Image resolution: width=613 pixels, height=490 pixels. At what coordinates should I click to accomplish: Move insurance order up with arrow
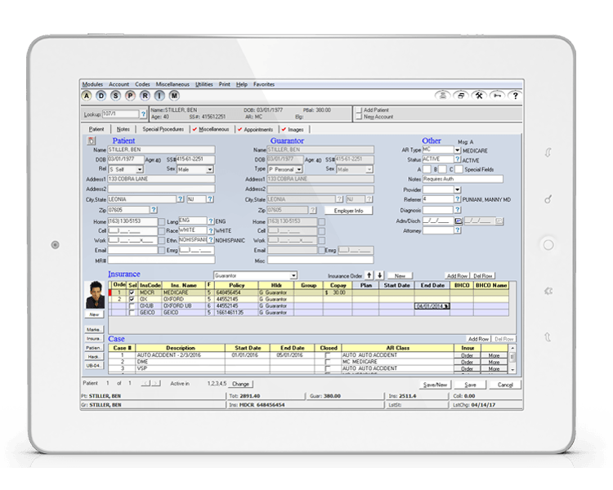pos(369,275)
